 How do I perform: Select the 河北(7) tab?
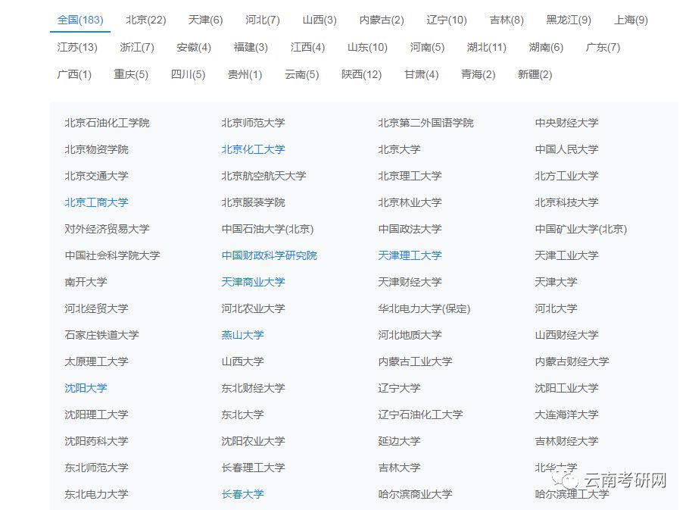point(262,20)
